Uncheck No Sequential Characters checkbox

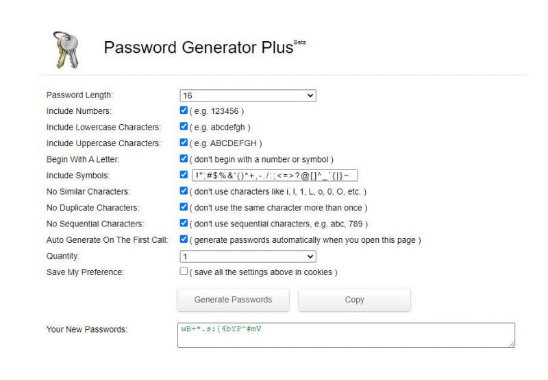point(184,223)
